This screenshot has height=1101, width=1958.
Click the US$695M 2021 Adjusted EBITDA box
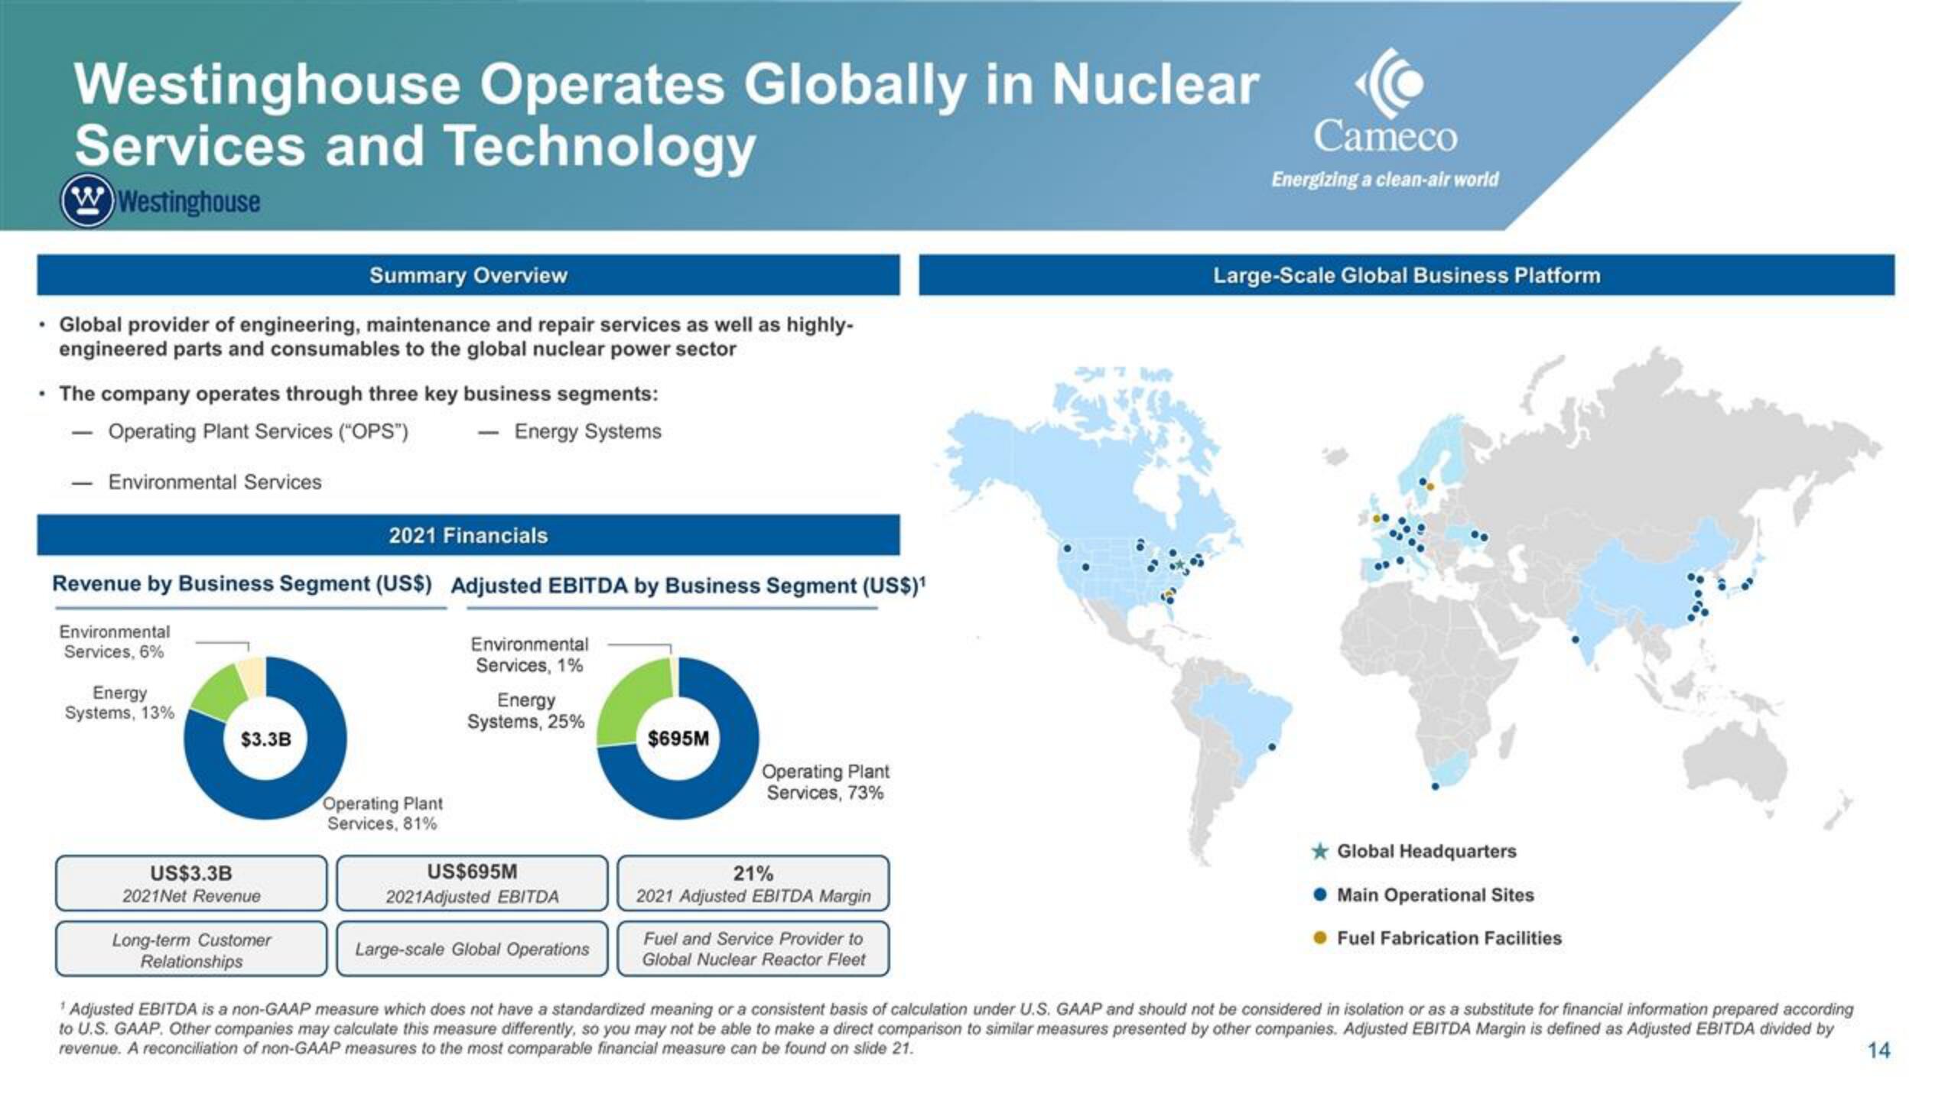(x=472, y=883)
